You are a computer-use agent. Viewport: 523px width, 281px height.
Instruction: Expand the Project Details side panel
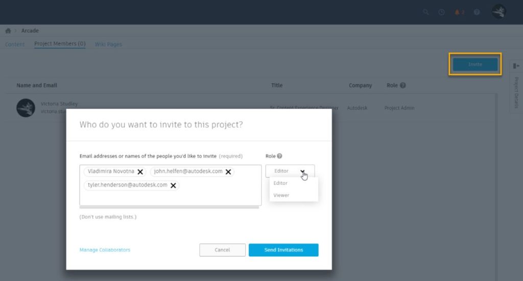[x=516, y=66]
